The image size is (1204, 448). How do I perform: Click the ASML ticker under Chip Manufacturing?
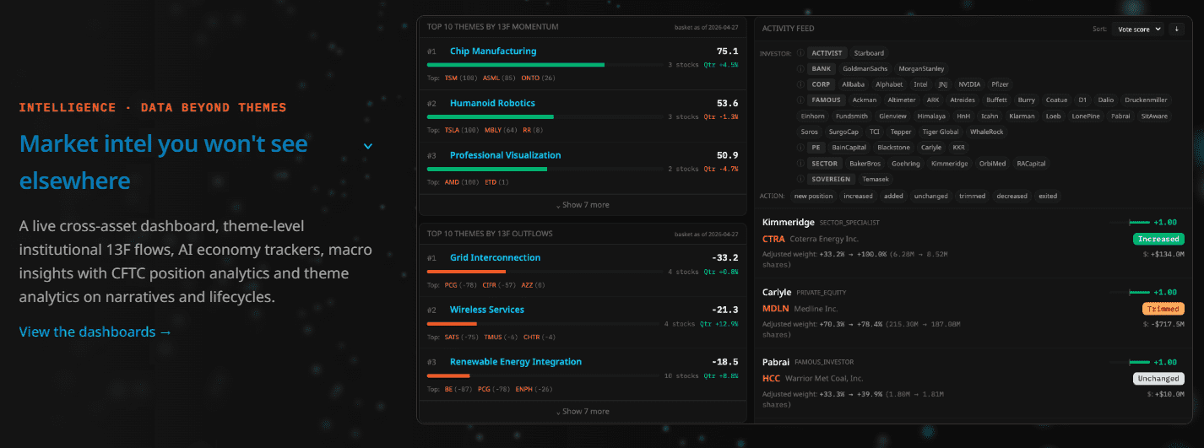point(491,78)
